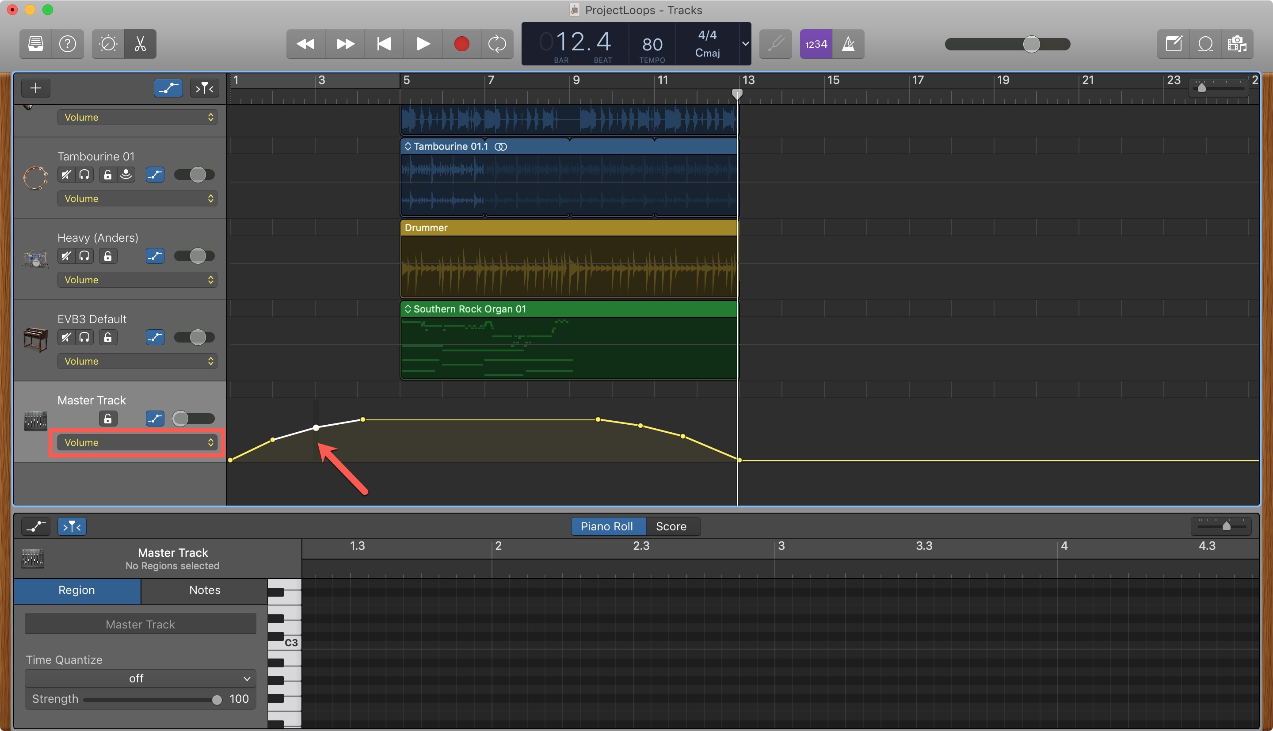Expand Volume dropdown on Master Track
This screenshot has width=1273, height=731.
pos(136,442)
